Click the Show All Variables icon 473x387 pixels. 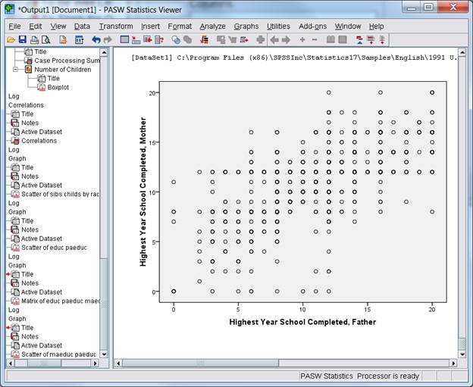[x=188, y=39]
